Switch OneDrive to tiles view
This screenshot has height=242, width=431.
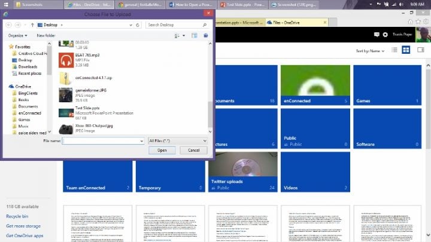click(x=406, y=50)
